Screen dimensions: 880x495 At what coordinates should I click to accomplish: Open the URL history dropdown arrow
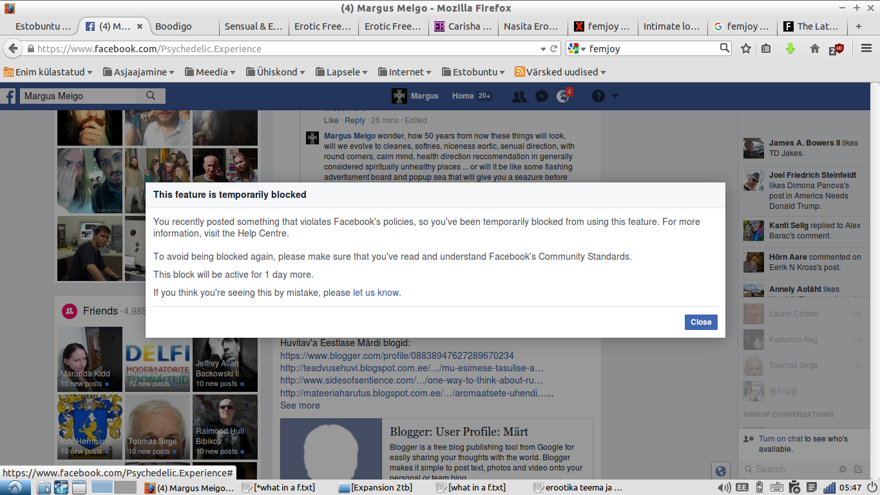point(543,48)
